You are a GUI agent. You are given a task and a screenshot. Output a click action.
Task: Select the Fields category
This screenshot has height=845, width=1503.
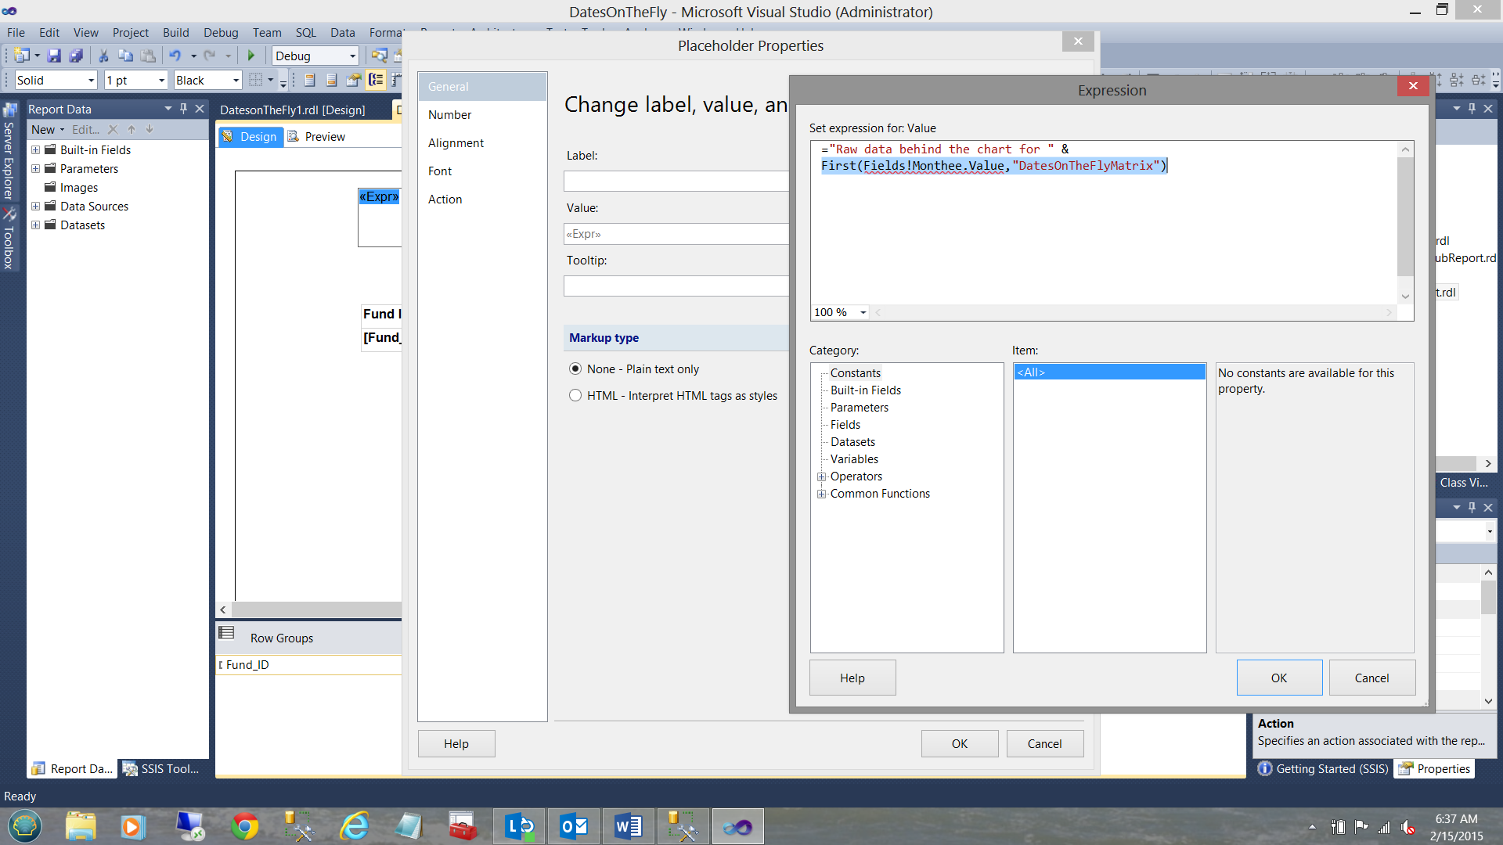pos(845,425)
